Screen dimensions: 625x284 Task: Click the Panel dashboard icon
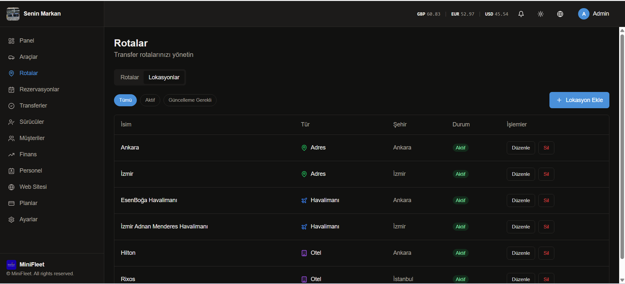pyautogui.click(x=11, y=41)
